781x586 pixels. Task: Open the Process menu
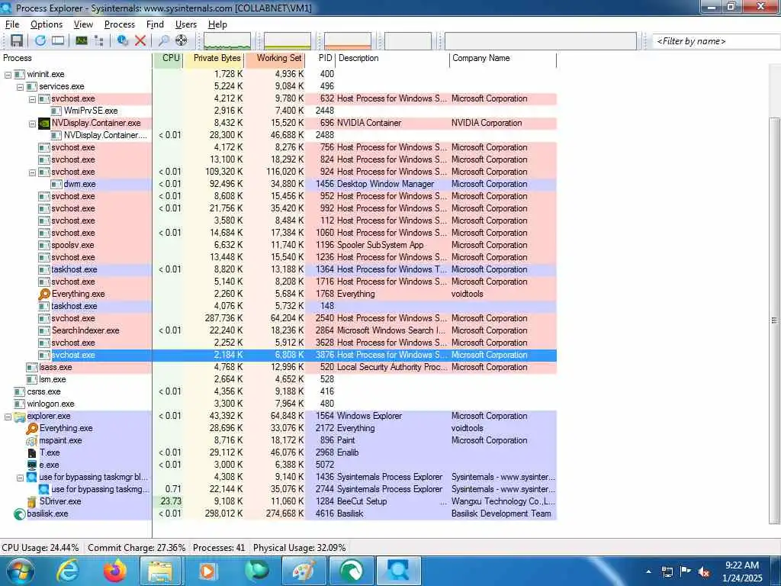pos(120,24)
